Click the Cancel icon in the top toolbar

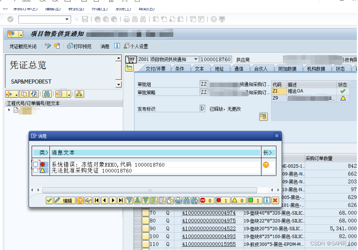[x=114, y=19]
